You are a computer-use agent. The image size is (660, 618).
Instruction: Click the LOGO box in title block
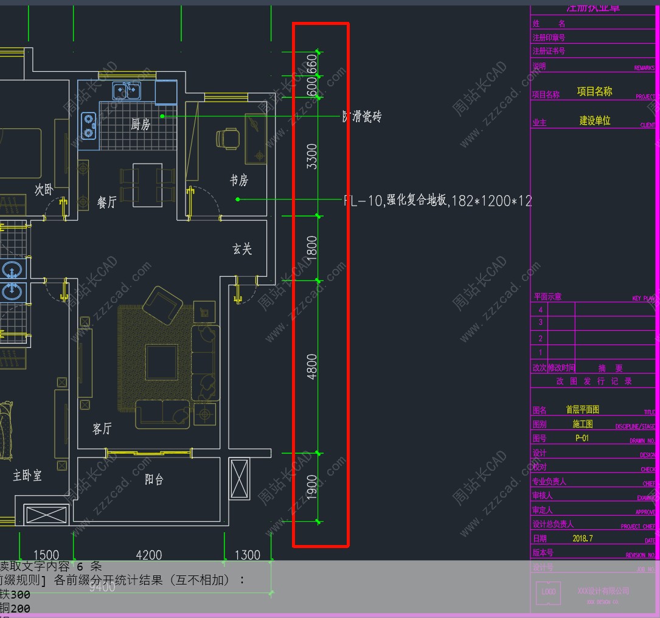pyautogui.click(x=549, y=591)
